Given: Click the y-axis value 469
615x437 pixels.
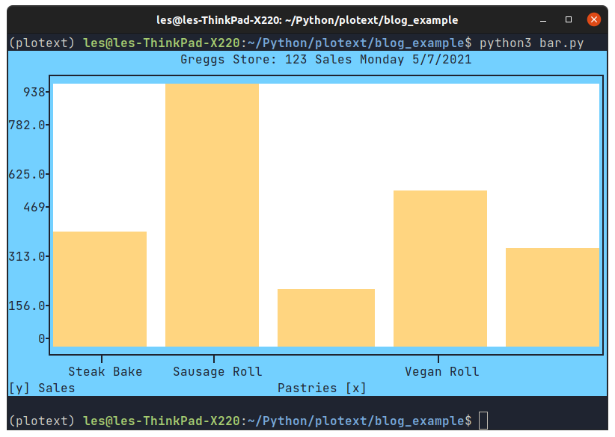Looking at the screenshot, I should (34, 207).
